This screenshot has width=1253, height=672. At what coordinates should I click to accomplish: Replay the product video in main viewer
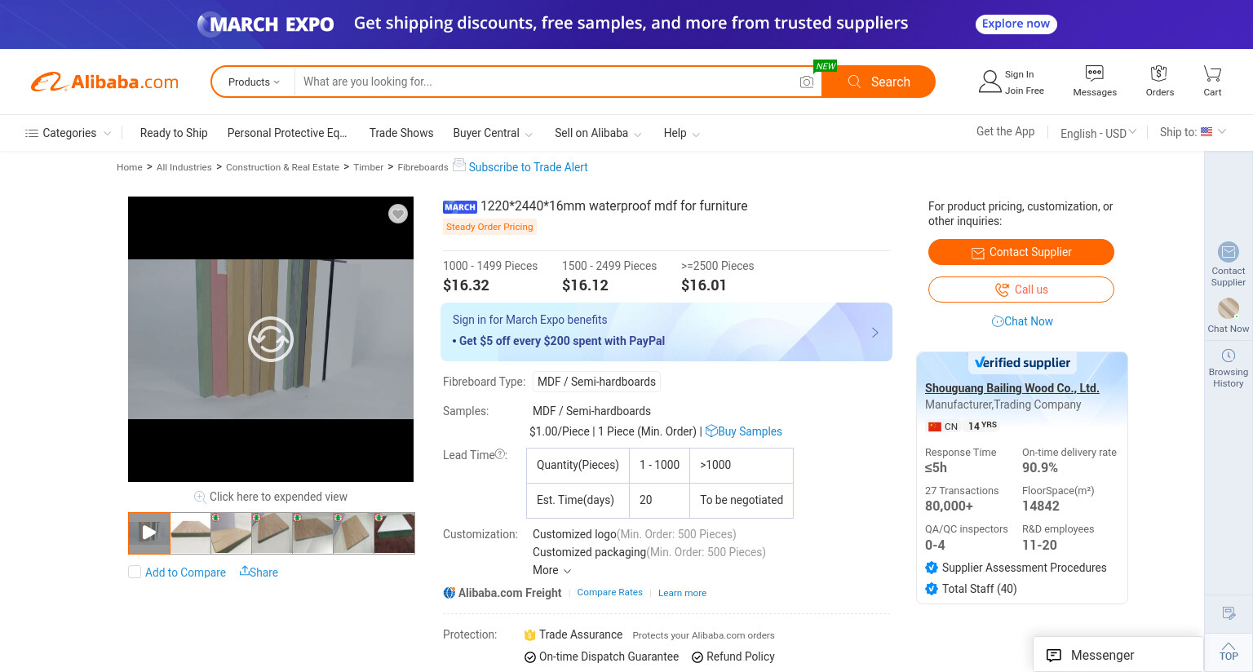click(271, 339)
